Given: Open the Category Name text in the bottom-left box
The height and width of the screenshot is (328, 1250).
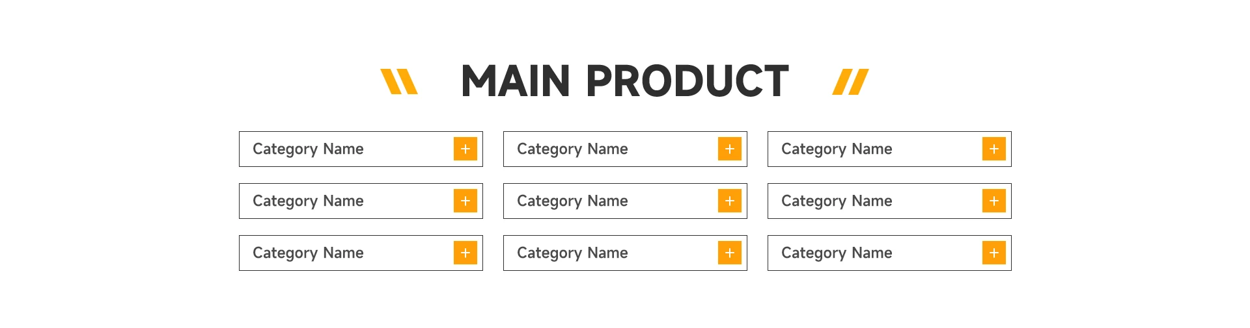Looking at the screenshot, I should [x=308, y=253].
